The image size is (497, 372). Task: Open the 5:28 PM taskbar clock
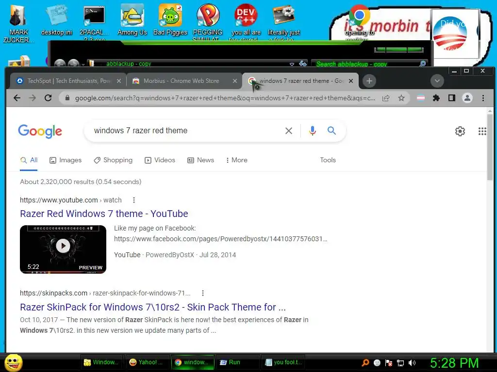coord(454,363)
